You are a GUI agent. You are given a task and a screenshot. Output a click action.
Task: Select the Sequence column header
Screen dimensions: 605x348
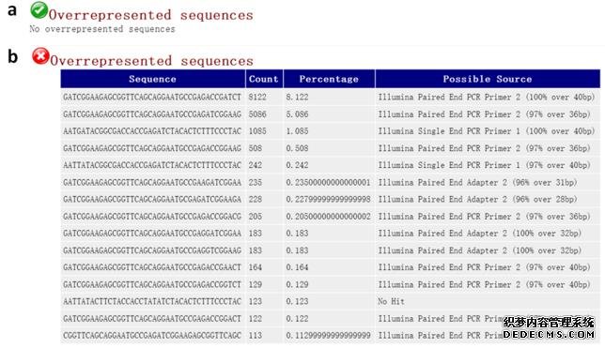152,79
